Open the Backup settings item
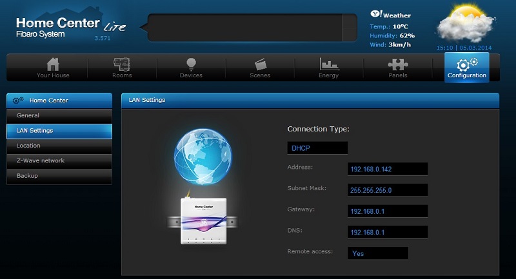Image resolution: width=516 pixels, height=279 pixels. click(59, 176)
